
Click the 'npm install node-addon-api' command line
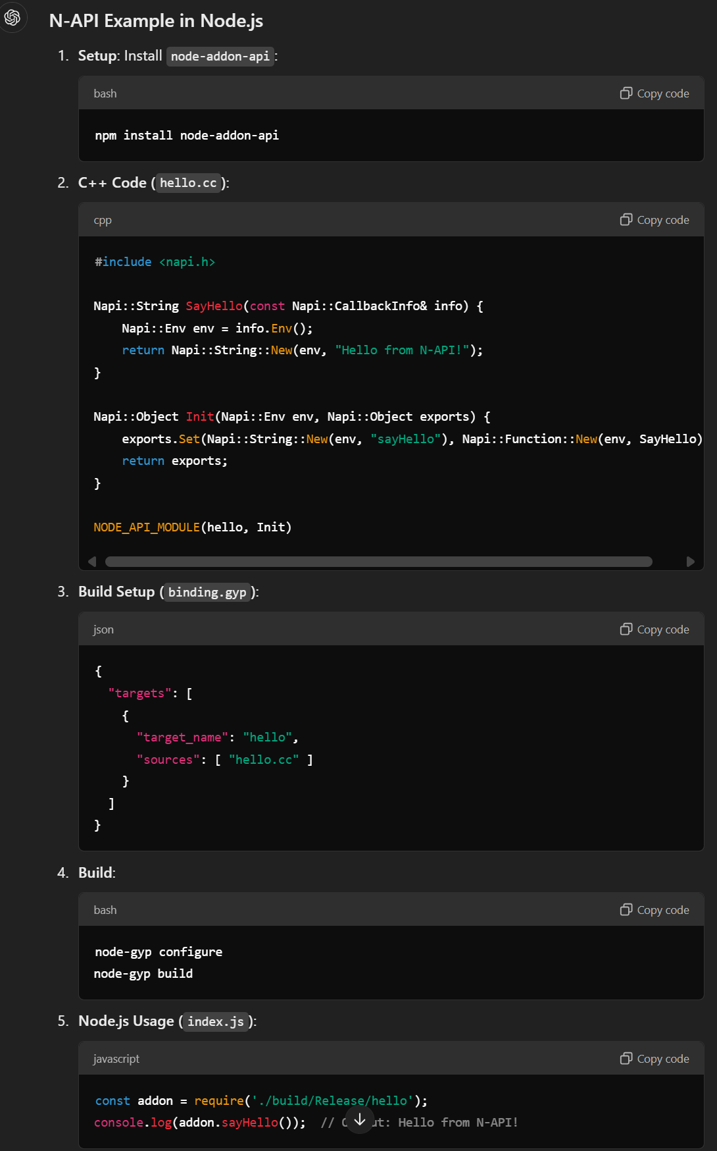(187, 136)
